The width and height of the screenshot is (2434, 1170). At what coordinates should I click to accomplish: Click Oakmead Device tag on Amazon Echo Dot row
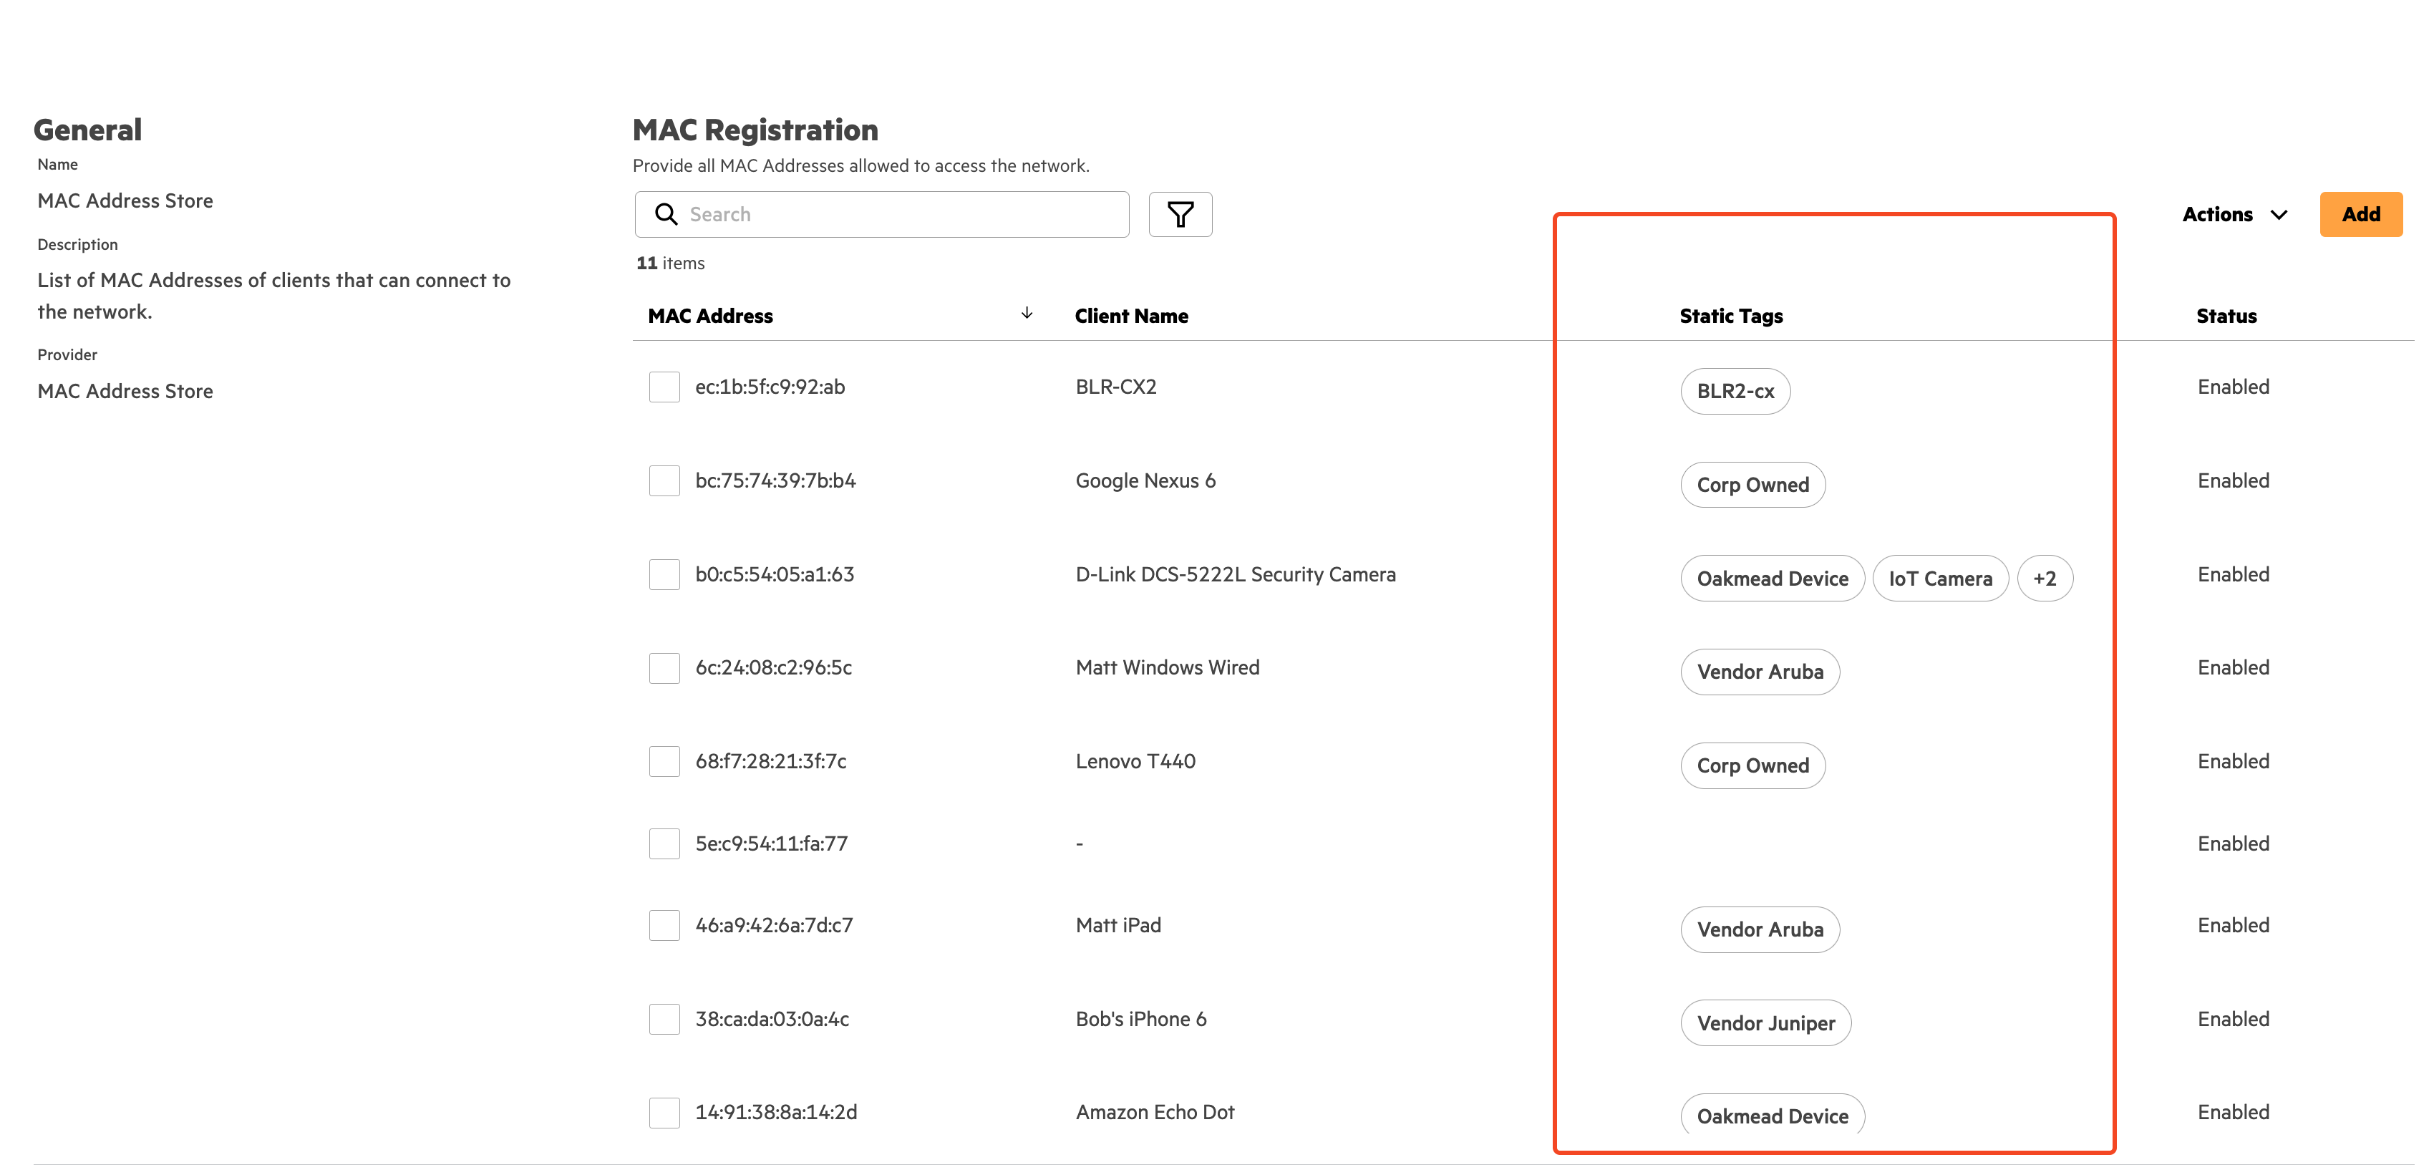(1773, 1115)
